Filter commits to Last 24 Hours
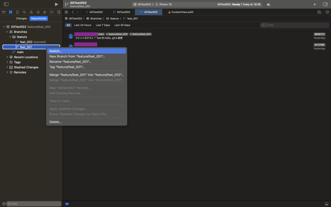 [x=83, y=25]
